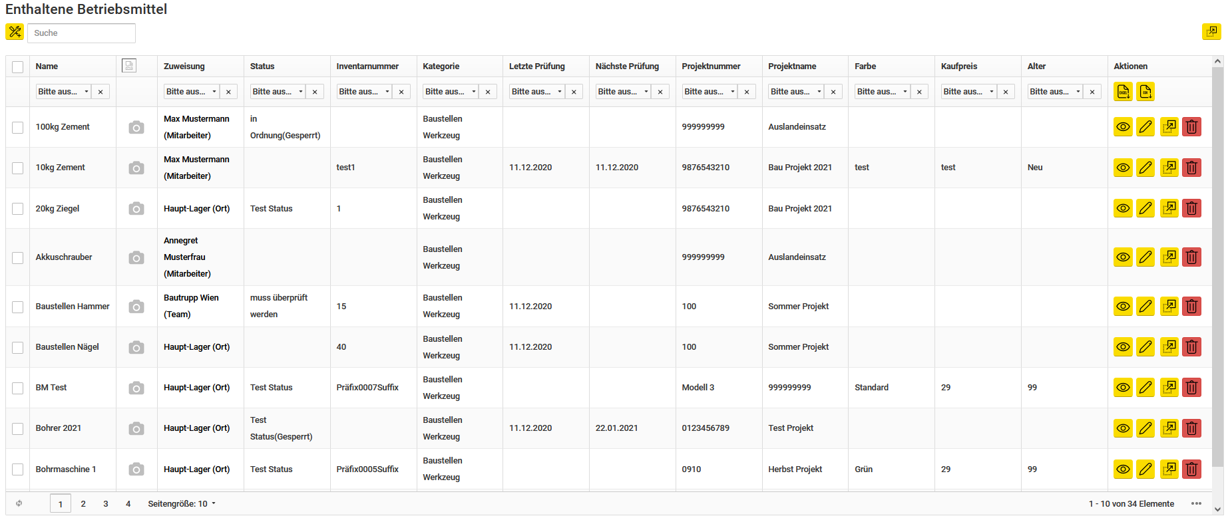Open the Alter filter dropdown
This screenshot has width=1230, height=524.
click(x=1056, y=92)
